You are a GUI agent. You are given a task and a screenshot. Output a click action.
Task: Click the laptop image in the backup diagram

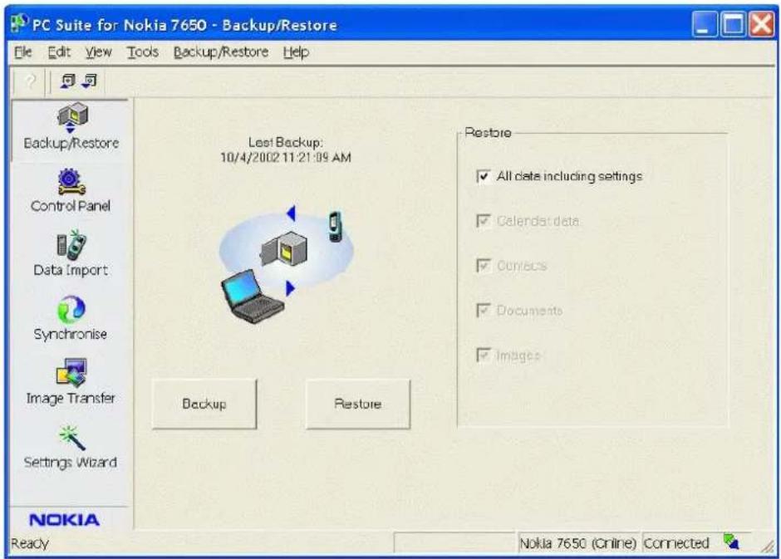tap(253, 297)
